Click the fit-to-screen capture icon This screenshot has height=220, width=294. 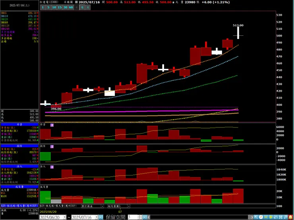click(x=280, y=217)
